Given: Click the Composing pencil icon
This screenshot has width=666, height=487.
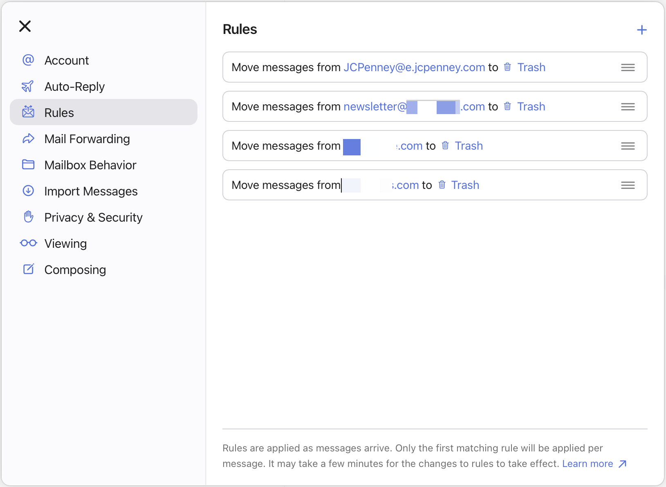Looking at the screenshot, I should 28,269.
